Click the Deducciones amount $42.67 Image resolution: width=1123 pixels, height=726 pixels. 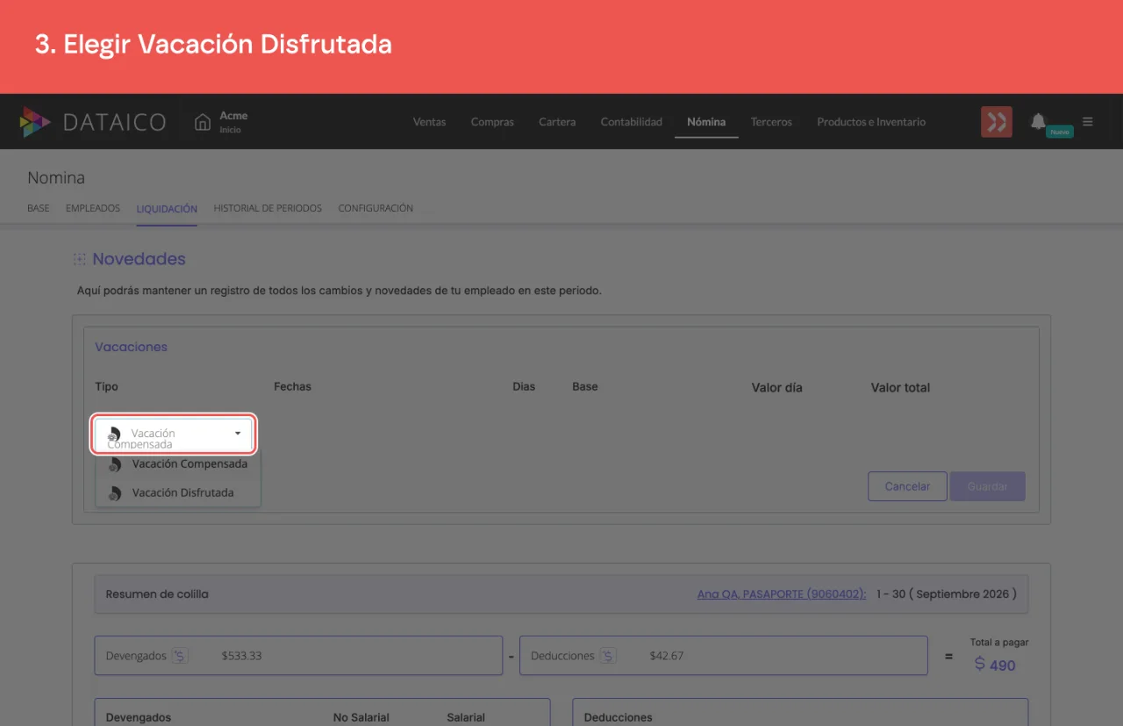(x=667, y=656)
